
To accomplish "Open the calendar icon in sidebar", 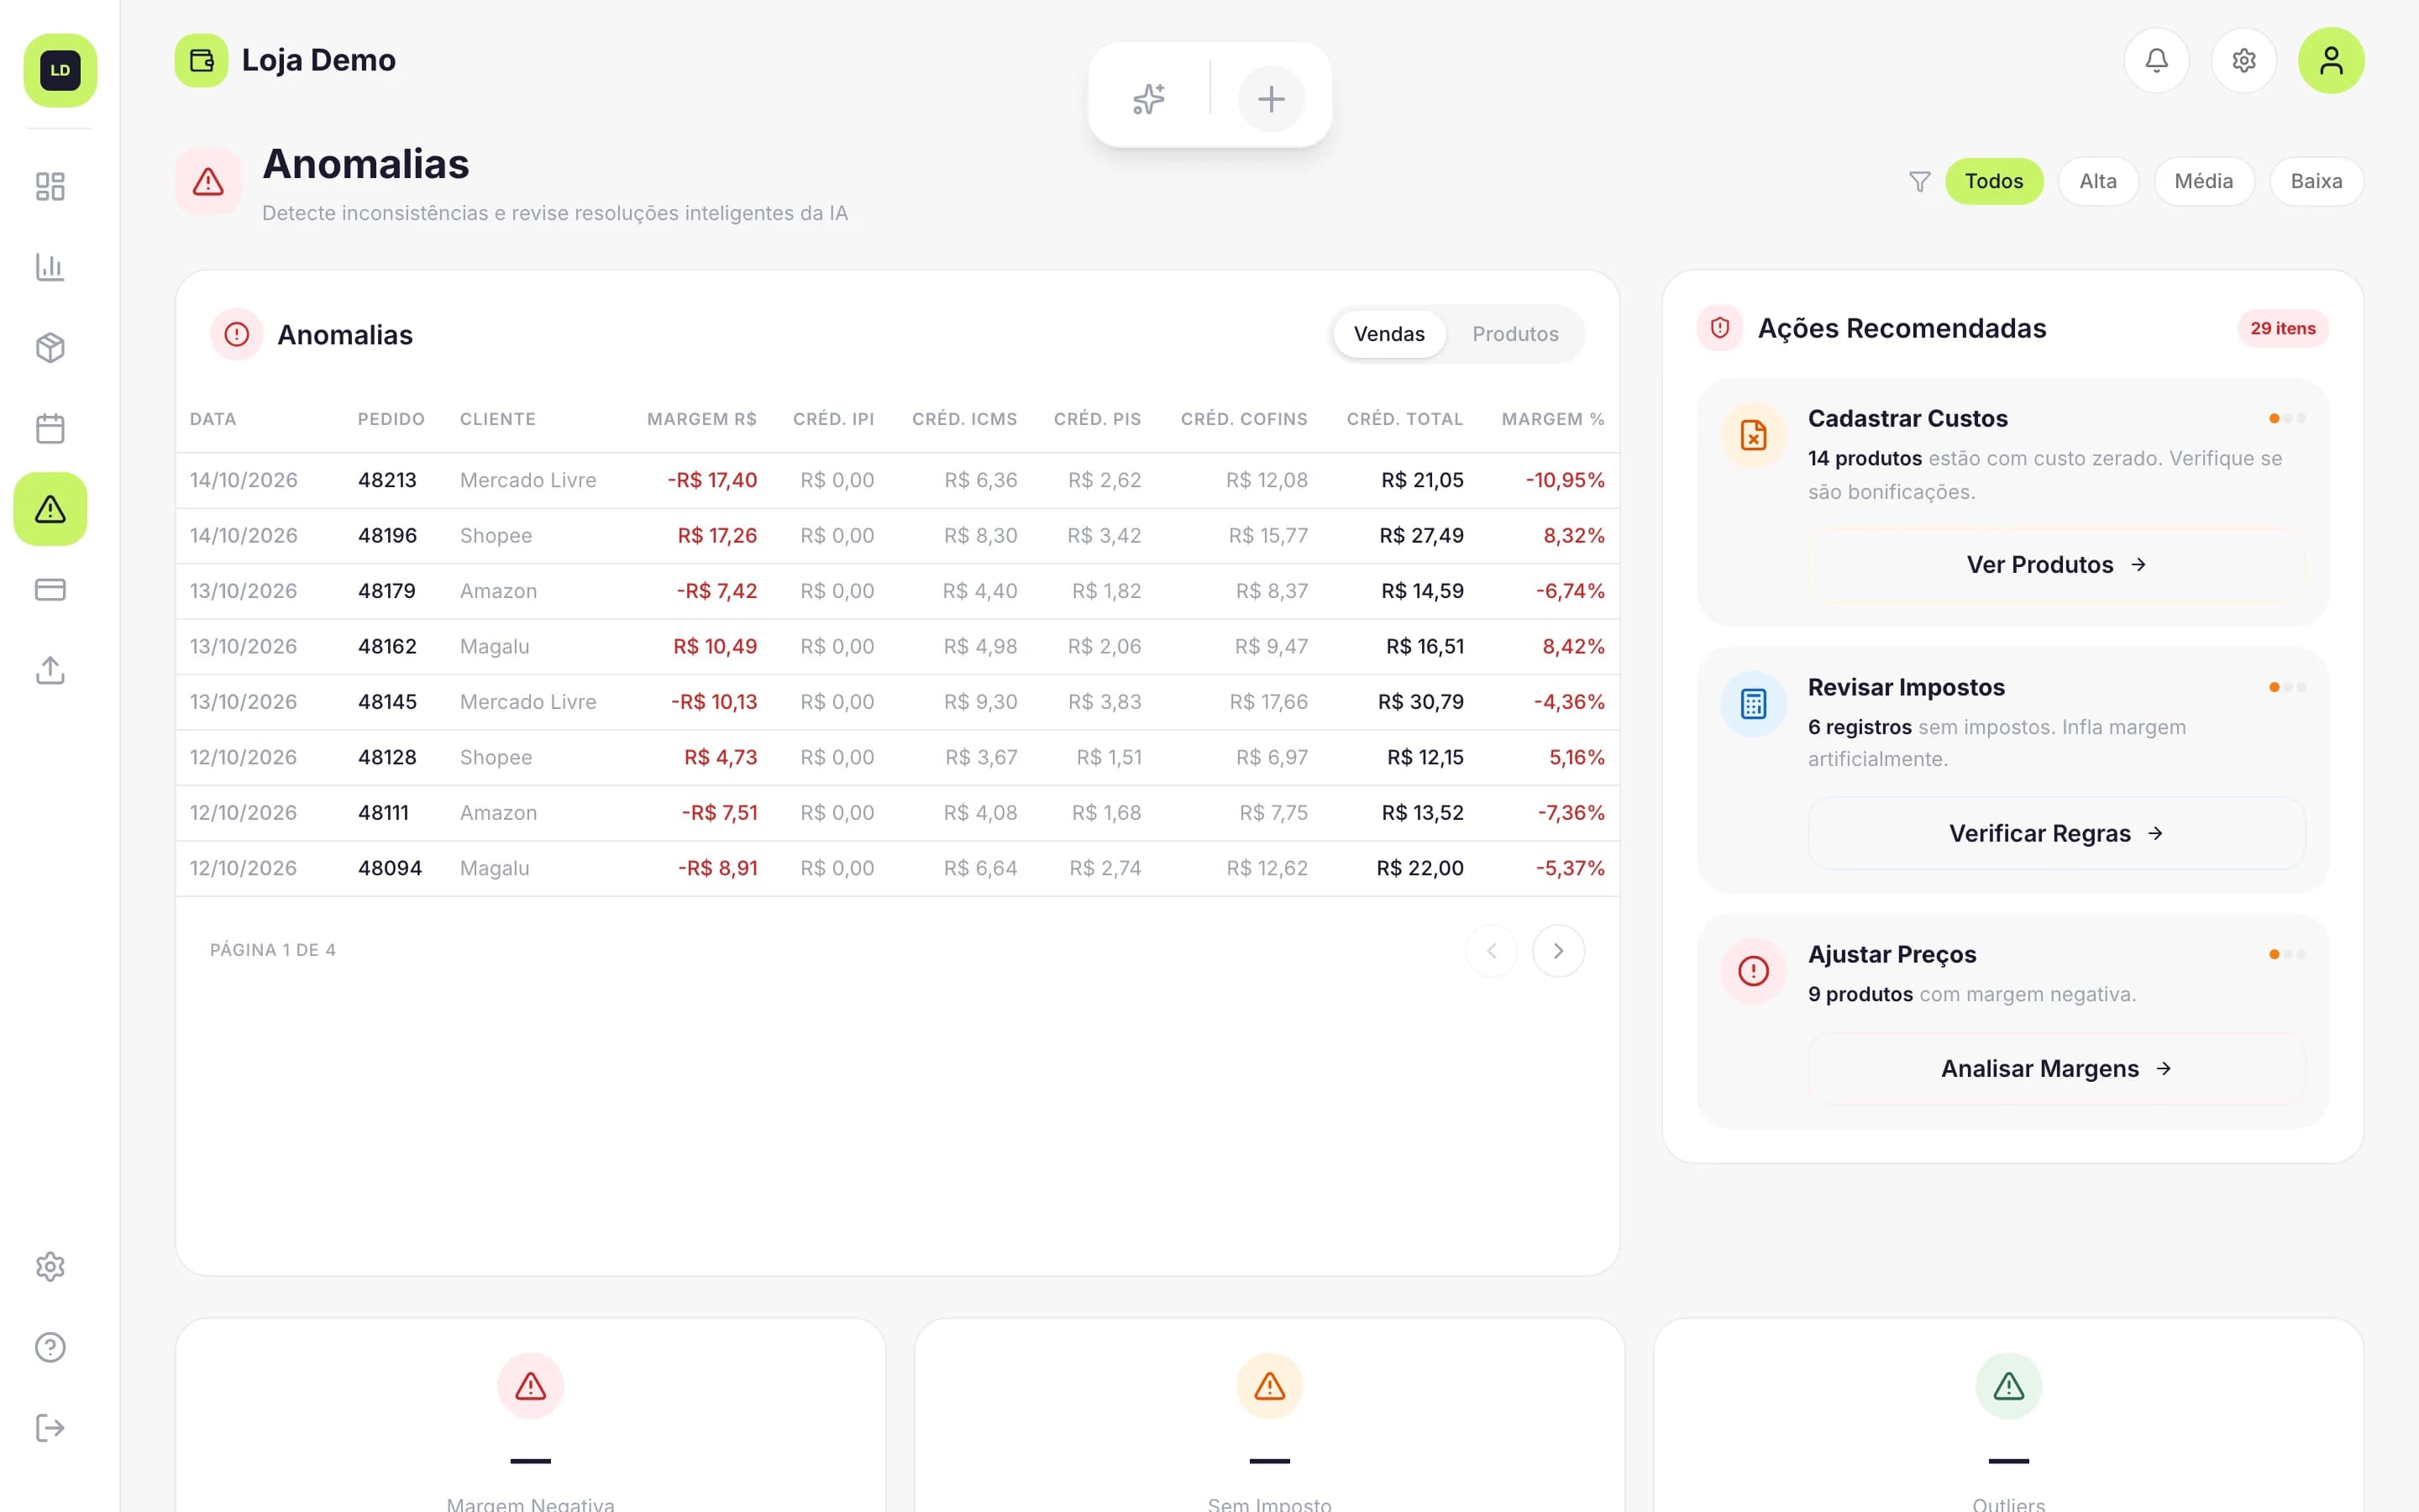I will tap(50, 428).
